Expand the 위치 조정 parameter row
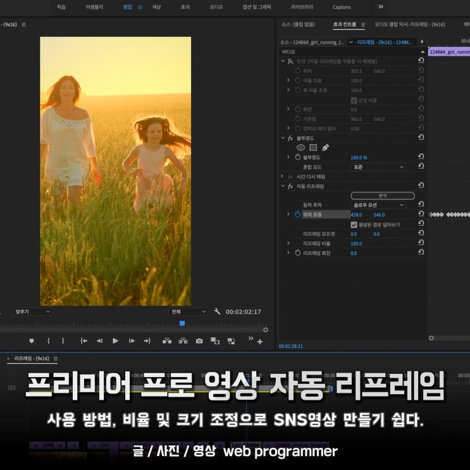The height and width of the screenshot is (470, 470). (288, 214)
